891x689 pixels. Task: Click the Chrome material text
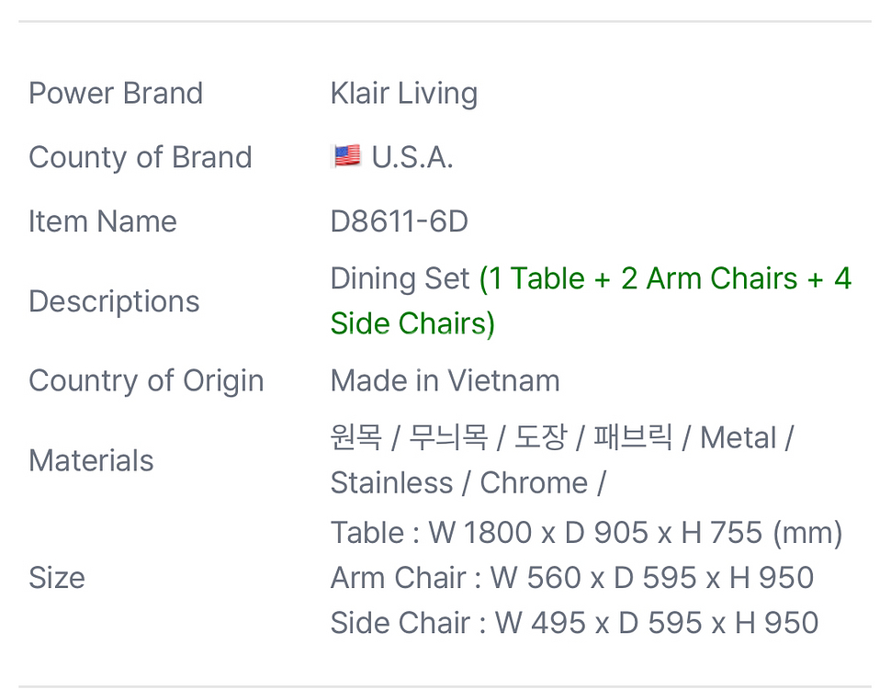534,483
